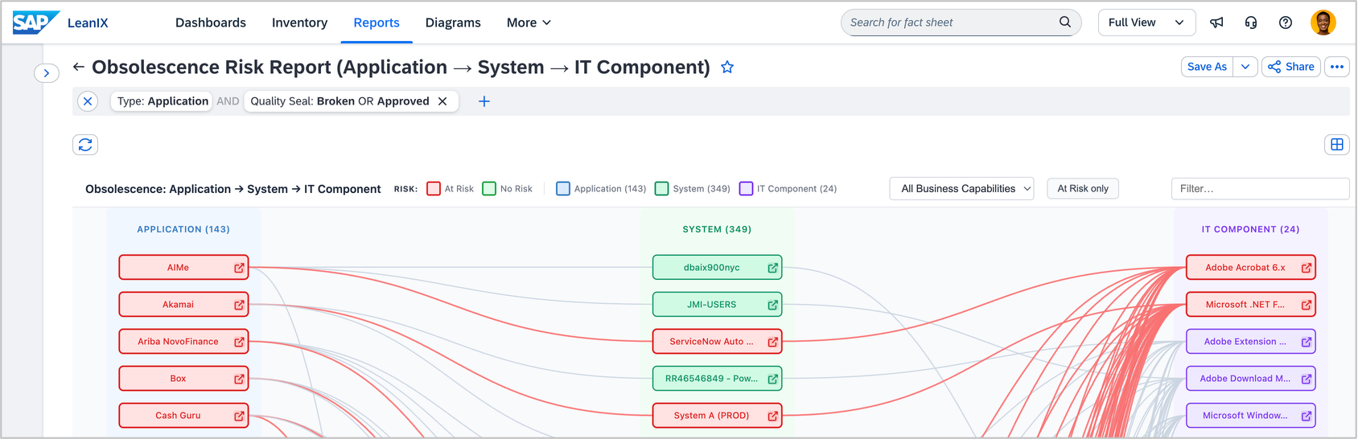Mark the report as favorite with the star
This screenshot has width=1358, height=439.
point(727,67)
